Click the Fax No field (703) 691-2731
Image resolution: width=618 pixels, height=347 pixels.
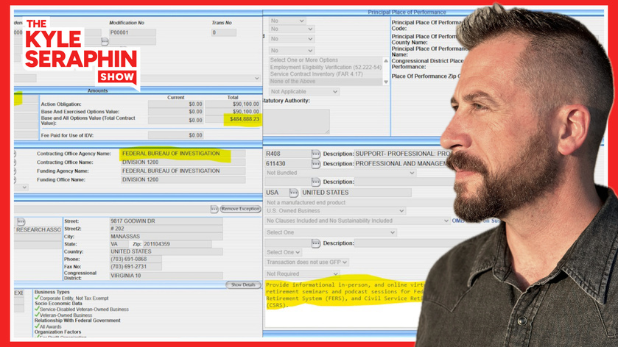(x=136, y=267)
